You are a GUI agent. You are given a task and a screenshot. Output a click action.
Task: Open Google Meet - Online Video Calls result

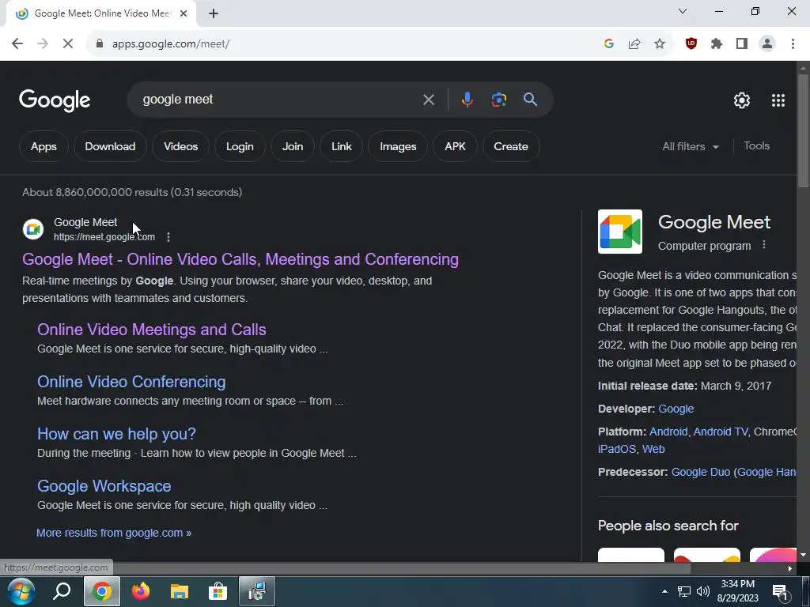pos(240,259)
